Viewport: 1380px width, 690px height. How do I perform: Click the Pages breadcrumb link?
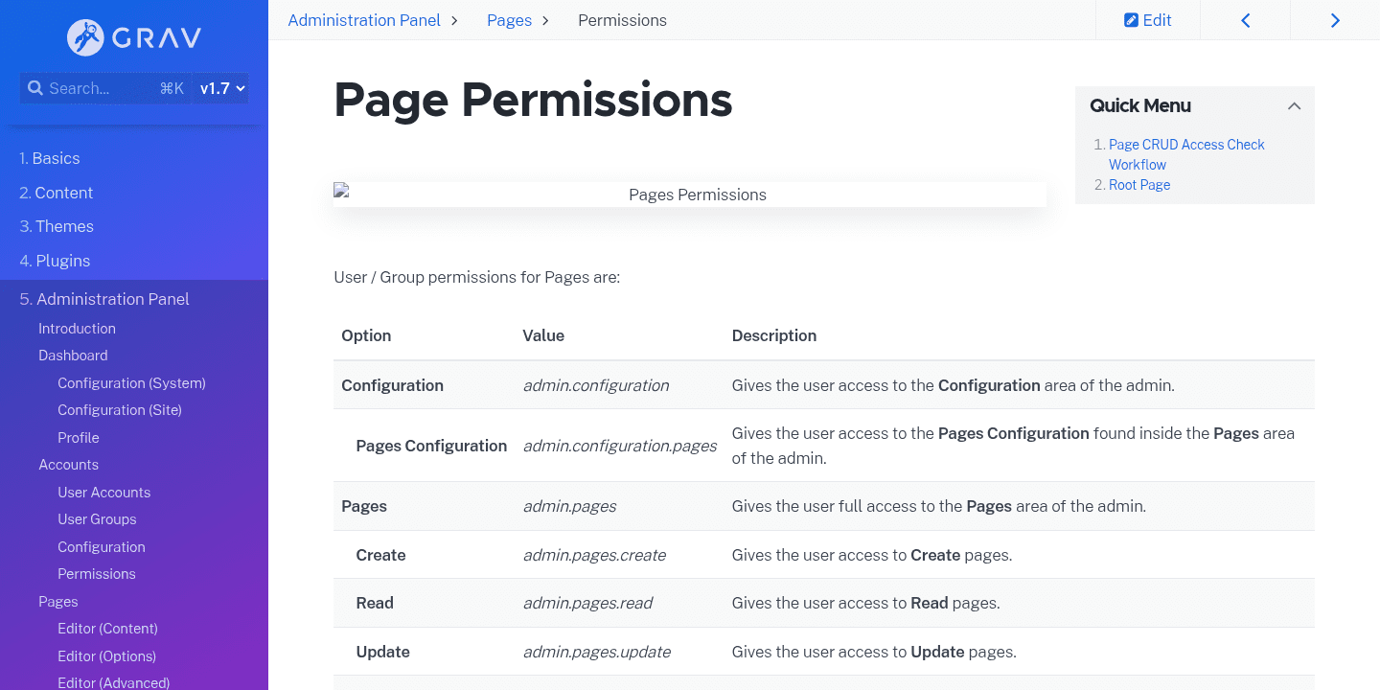(x=509, y=19)
